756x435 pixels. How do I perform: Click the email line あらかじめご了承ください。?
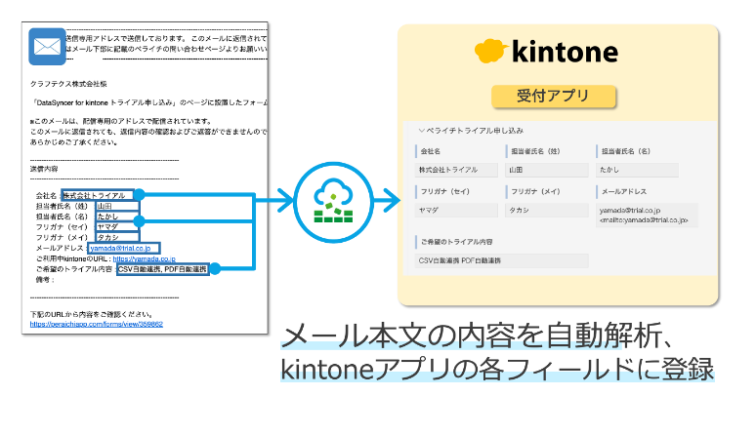pos(74,142)
